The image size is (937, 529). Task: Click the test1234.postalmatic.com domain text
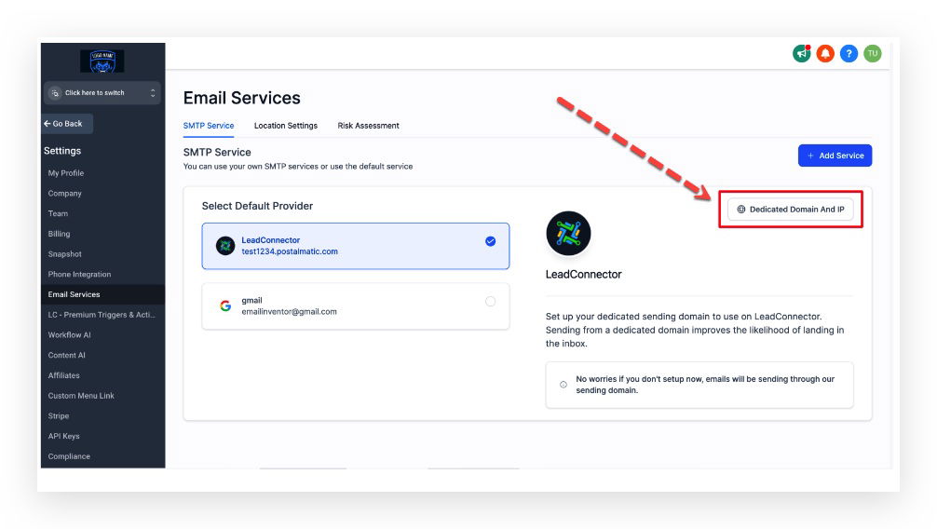tap(290, 251)
